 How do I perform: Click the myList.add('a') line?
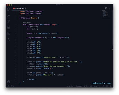point(34,42)
